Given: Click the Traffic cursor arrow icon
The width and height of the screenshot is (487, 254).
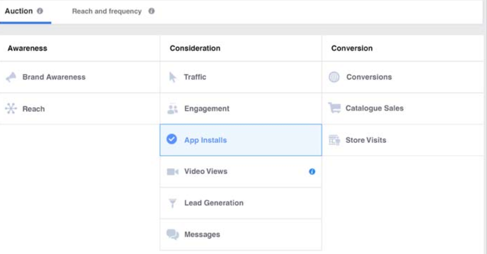Looking at the screenshot, I should point(173,77).
